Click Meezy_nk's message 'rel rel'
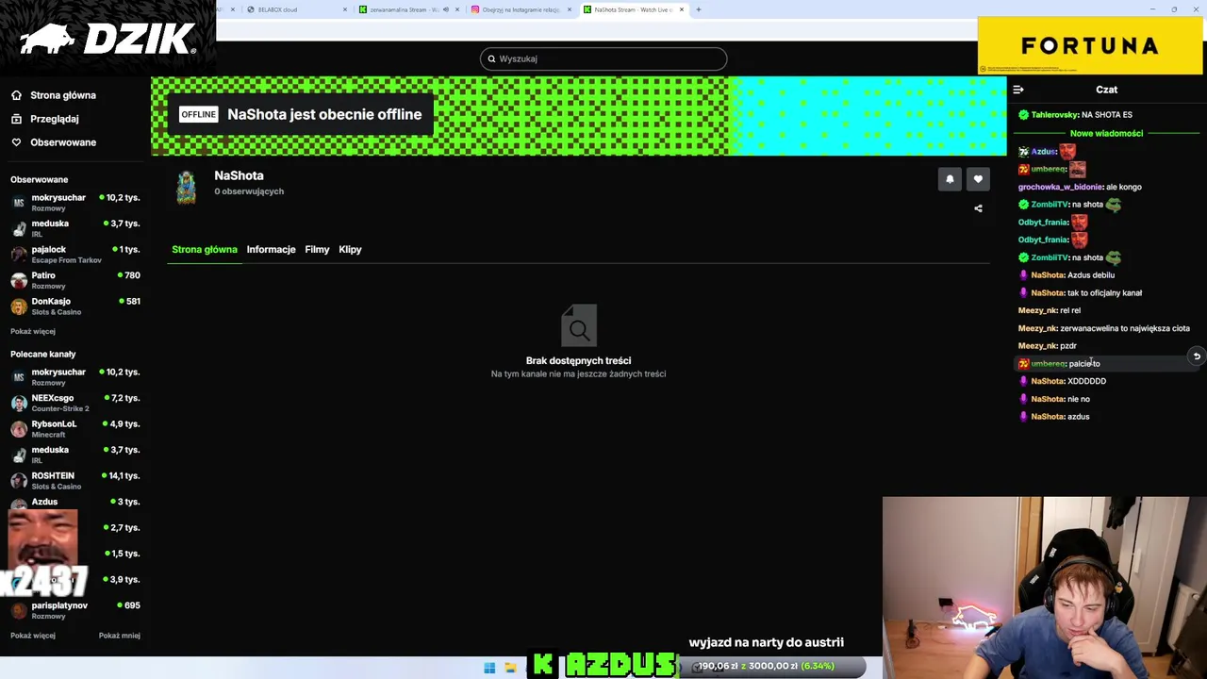The height and width of the screenshot is (679, 1207). coord(1070,310)
